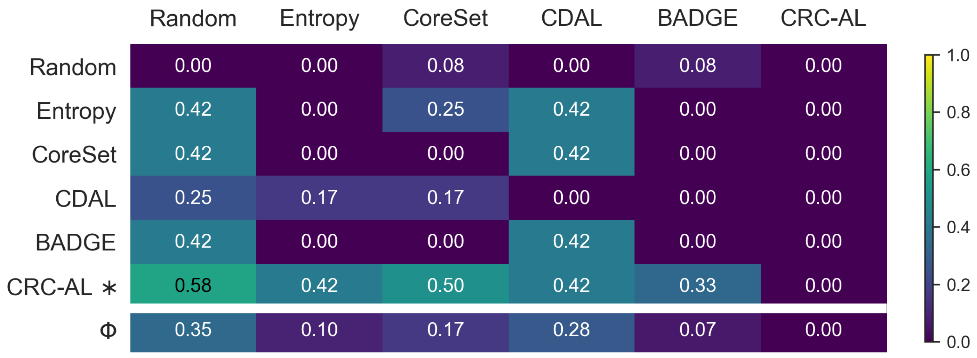Click the CDAL column header
The width and height of the screenshot is (977, 358).
coord(571,18)
